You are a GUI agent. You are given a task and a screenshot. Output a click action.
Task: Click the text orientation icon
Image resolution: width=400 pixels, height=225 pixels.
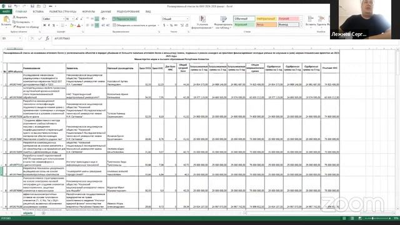coord(104,19)
